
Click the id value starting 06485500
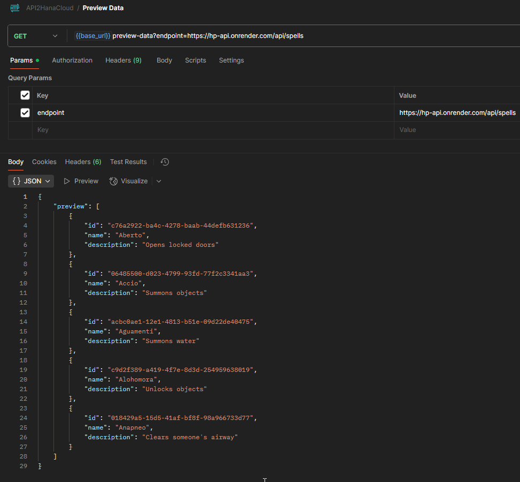pyautogui.click(x=181, y=274)
